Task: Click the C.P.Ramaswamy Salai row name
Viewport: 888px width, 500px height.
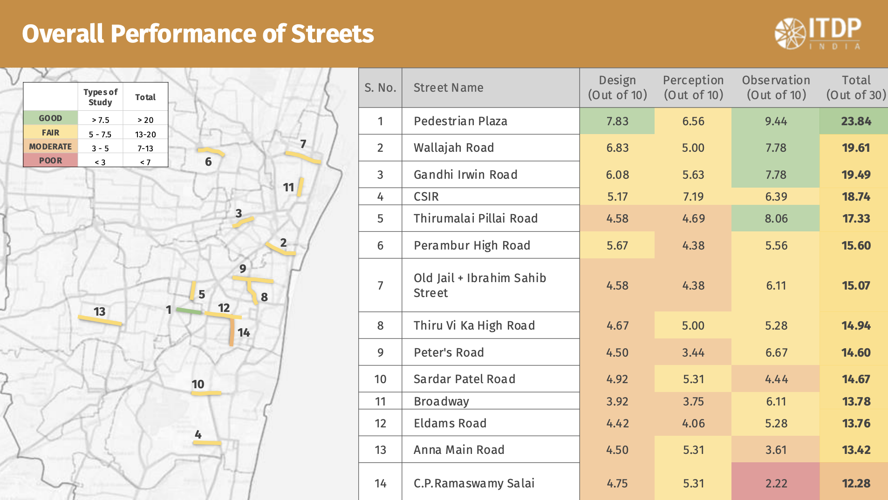Action: [474, 483]
